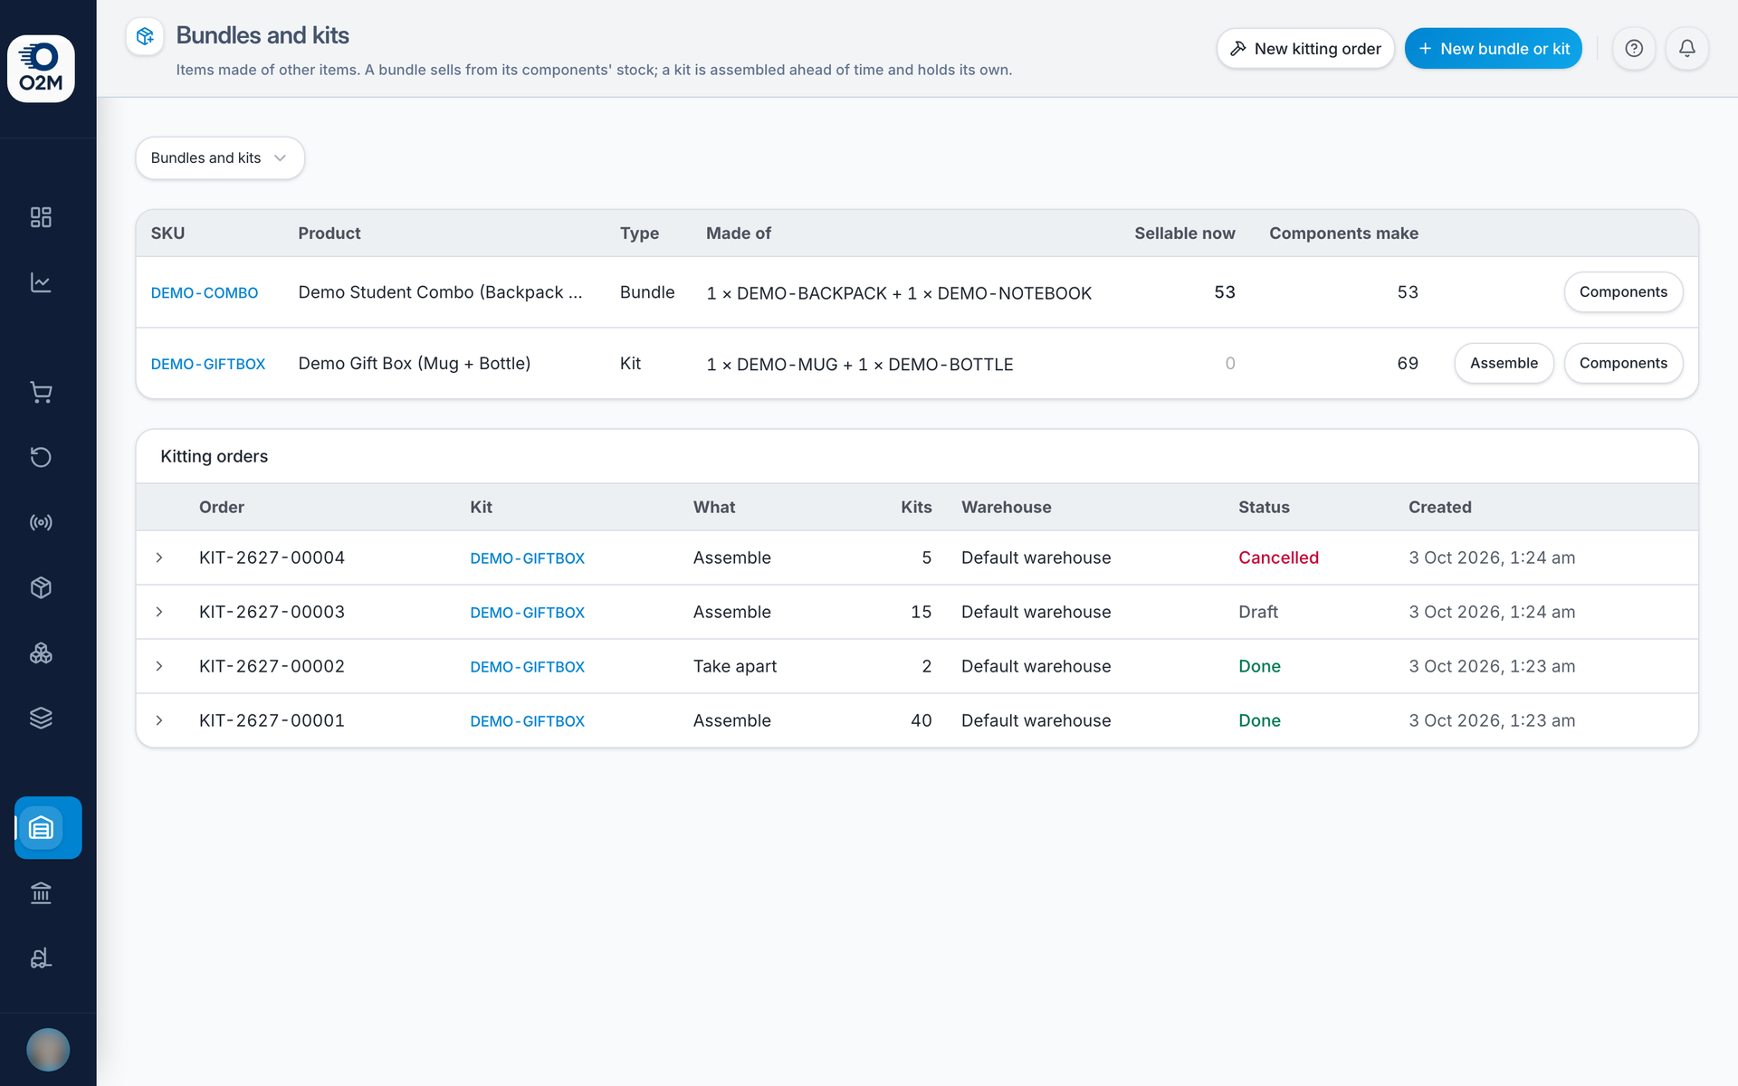Click the Cancelled status text
1738x1086 pixels.
(1278, 557)
